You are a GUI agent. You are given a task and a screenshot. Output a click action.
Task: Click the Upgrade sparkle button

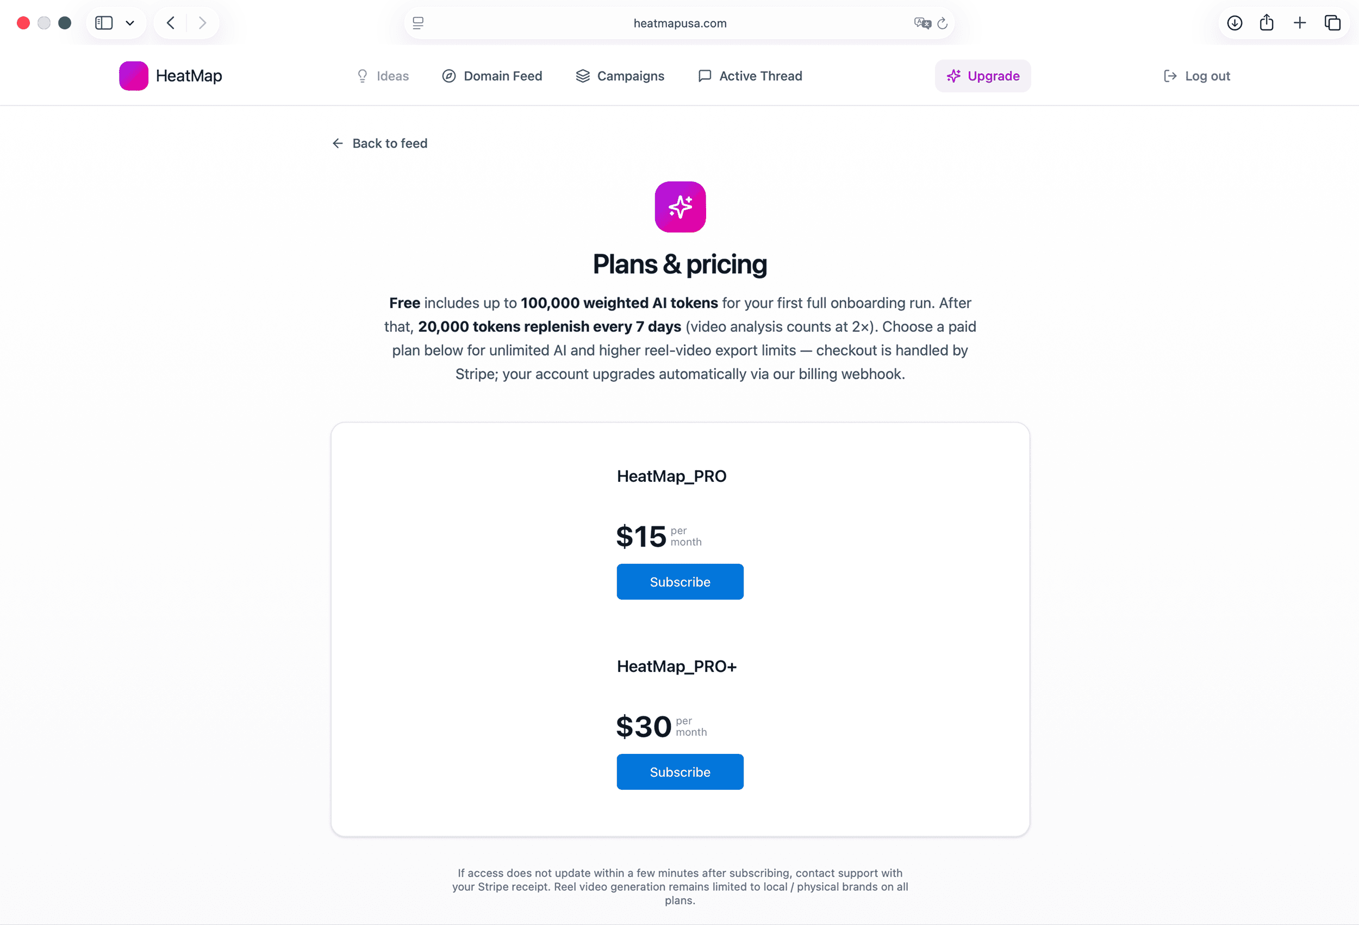point(982,76)
